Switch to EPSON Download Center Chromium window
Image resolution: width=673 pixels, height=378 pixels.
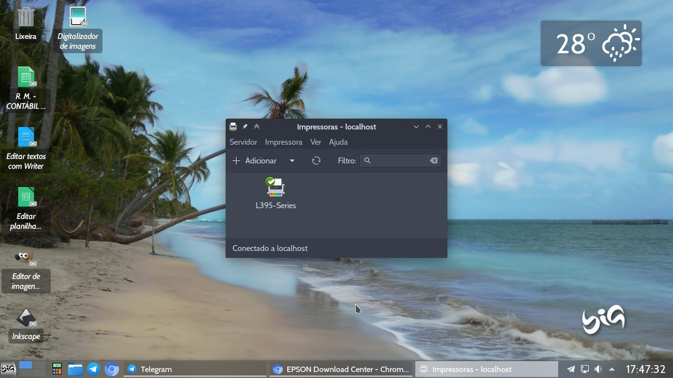341,369
